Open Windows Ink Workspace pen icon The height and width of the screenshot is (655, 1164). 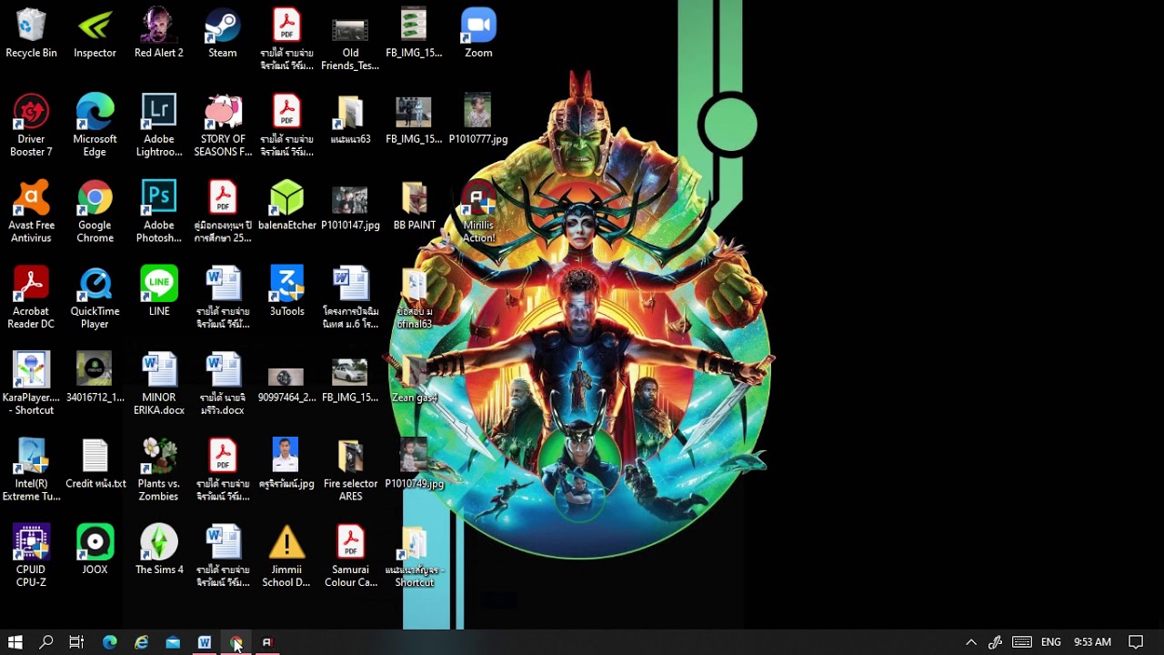tap(996, 642)
